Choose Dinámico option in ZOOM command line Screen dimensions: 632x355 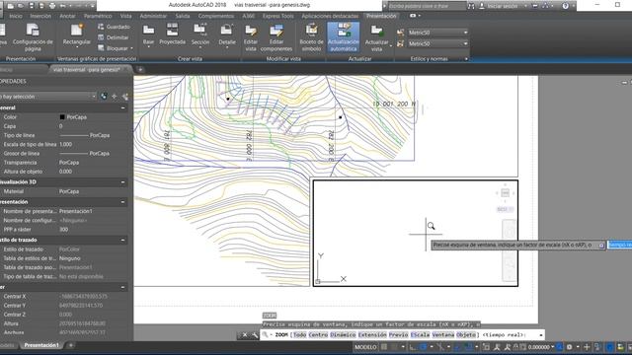(343, 335)
